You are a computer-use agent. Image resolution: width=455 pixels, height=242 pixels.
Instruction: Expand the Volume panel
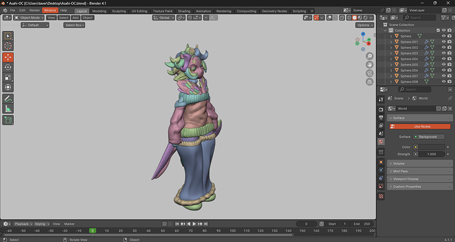(x=420, y=164)
